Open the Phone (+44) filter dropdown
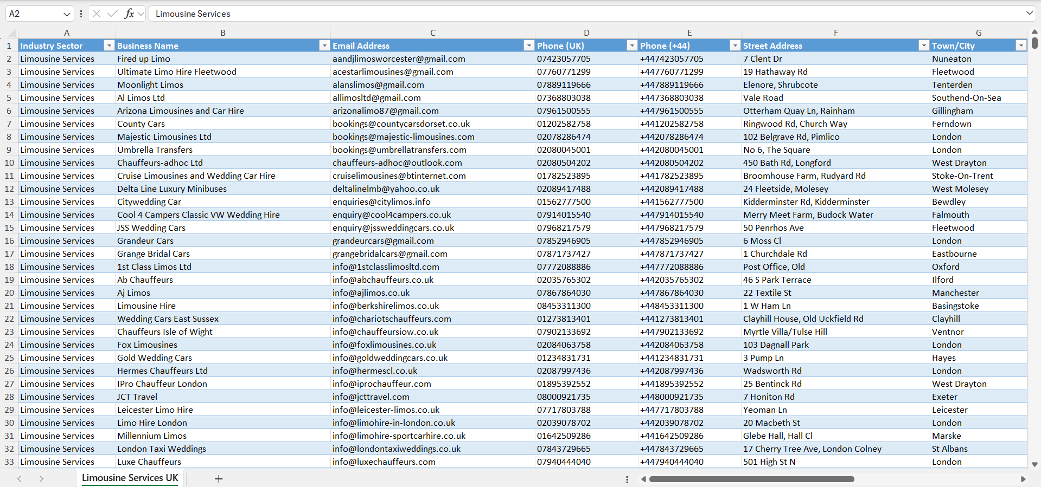 coord(735,46)
